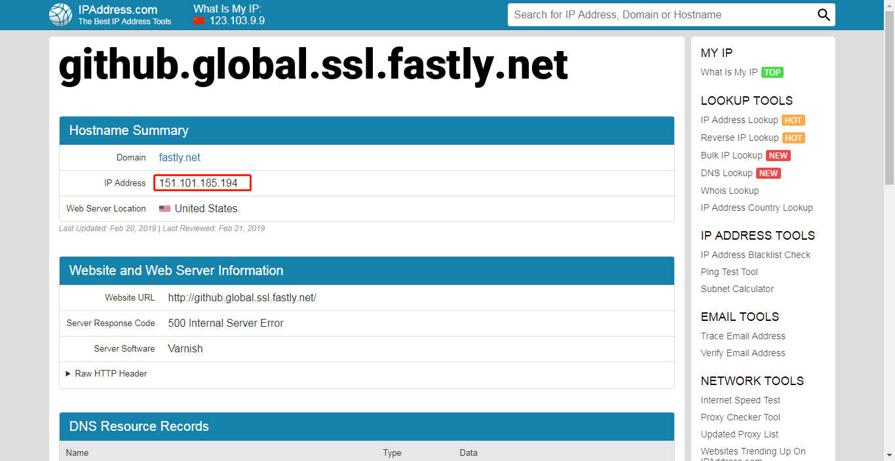Click the Data column header
The image size is (895, 461).
pyautogui.click(x=468, y=453)
